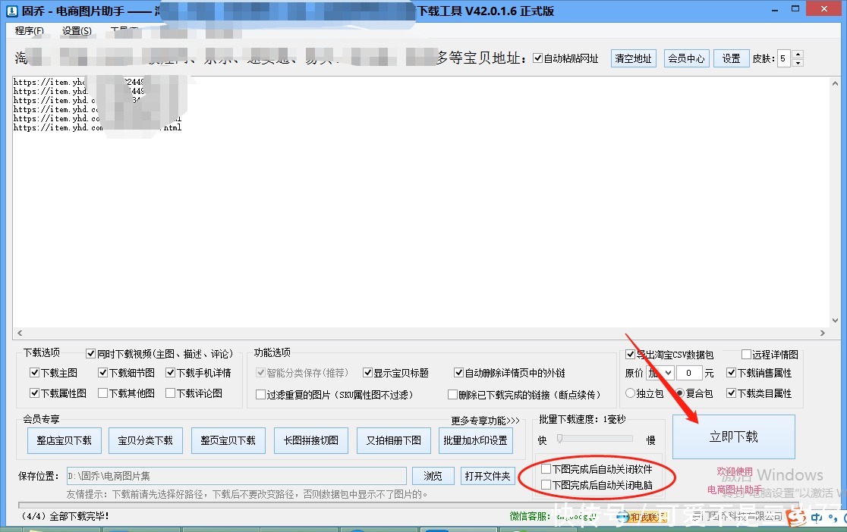This screenshot has height=532, width=847.
Task: Click the up arrow on the 皮肤 skin number stepper
Action: click(x=798, y=54)
